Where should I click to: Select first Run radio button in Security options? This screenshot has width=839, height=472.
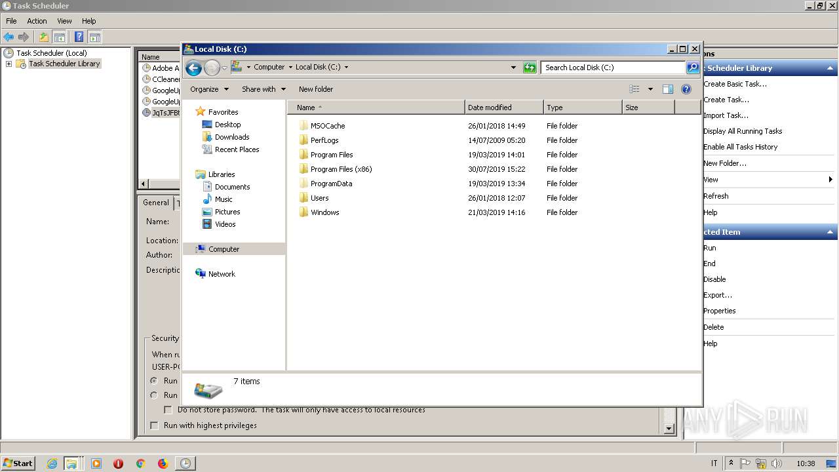point(154,381)
